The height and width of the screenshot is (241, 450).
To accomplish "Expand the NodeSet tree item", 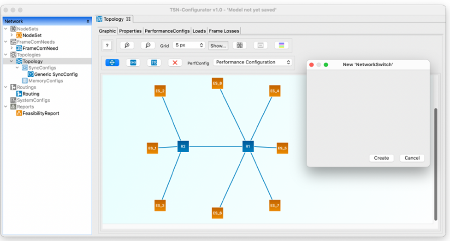I will [12, 35].
